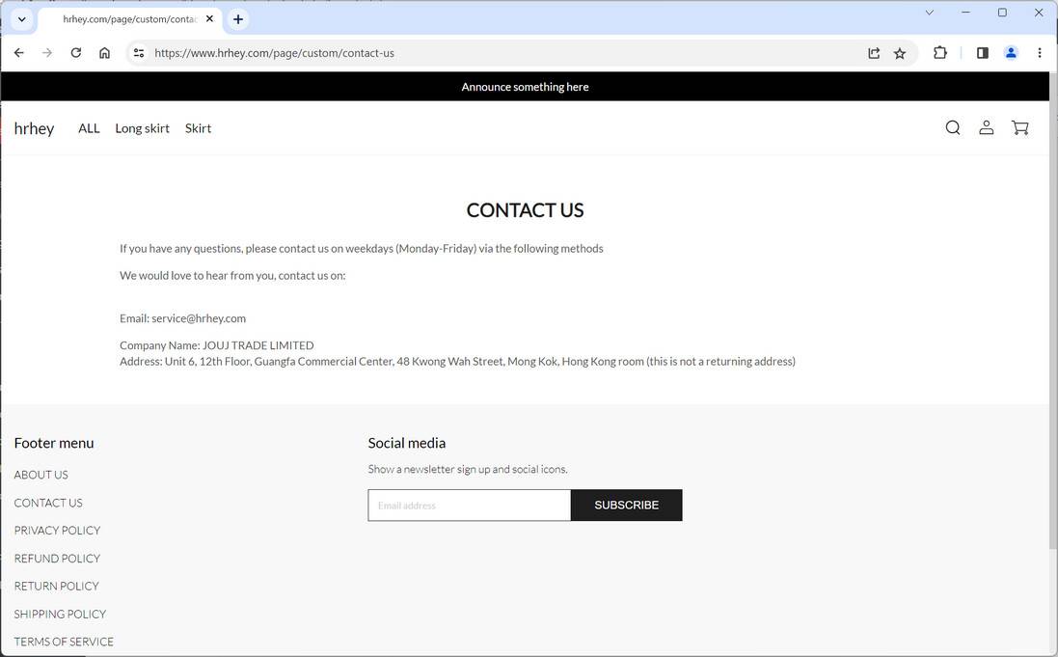Select 'ALL' in the navigation bar
This screenshot has height=657, width=1058.
pyautogui.click(x=88, y=127)
